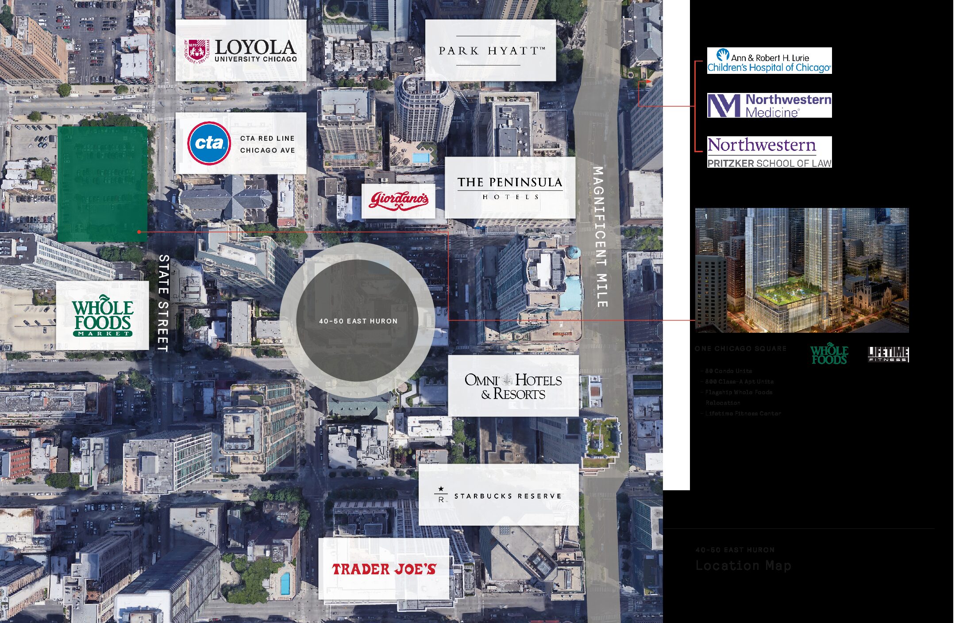The image size is (963, 623).
Task: Click the Lifetime Fitness logo
Action: (x=888, y=354)
